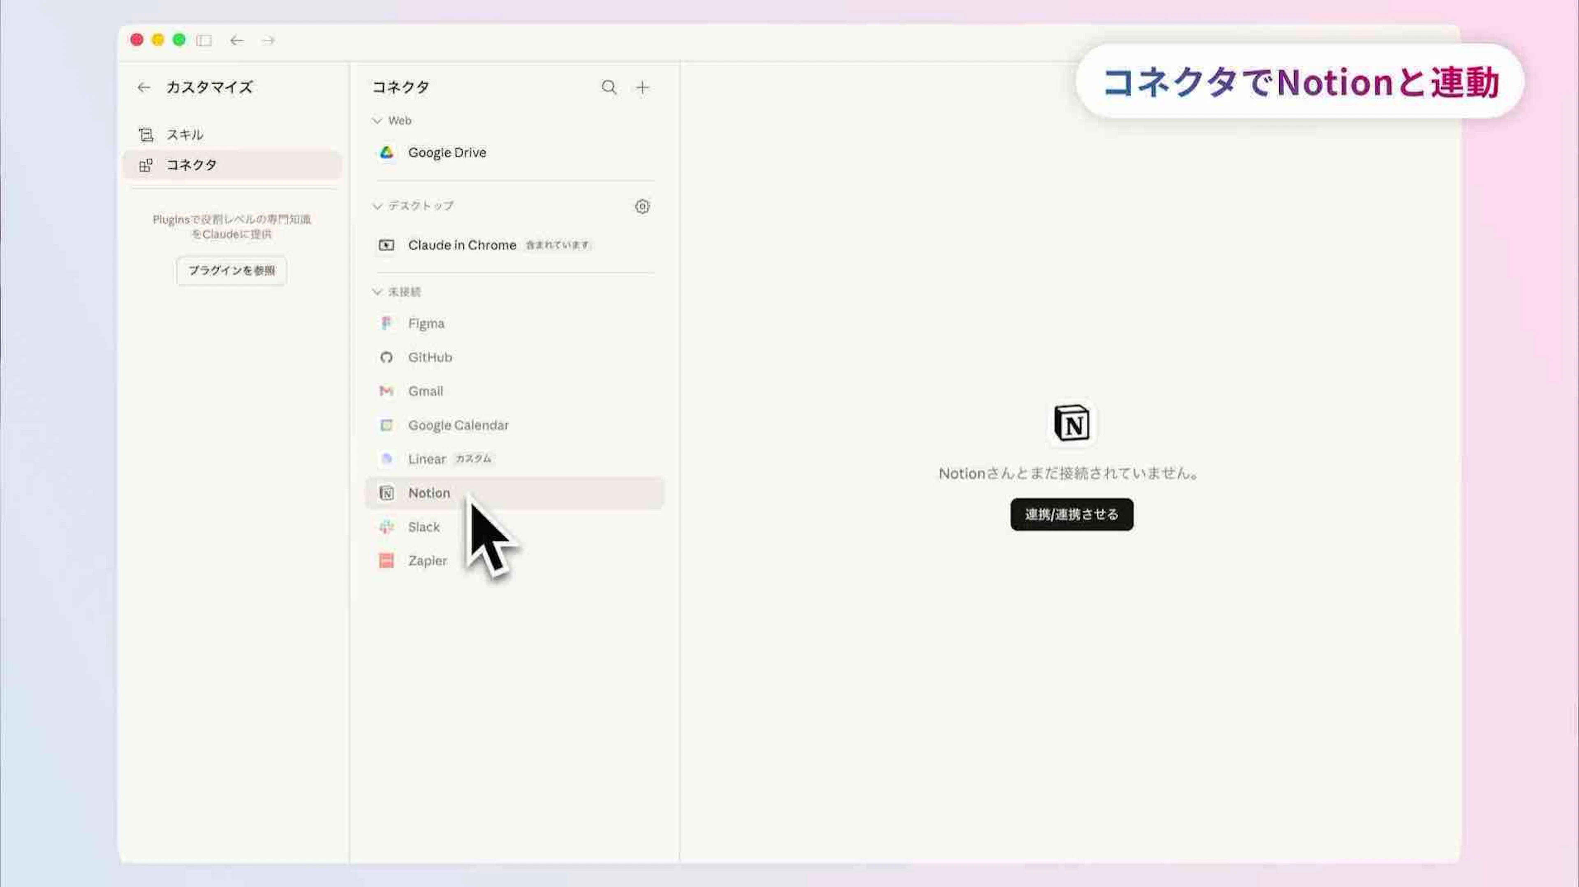This screenshot has width=1579, height=887.
Task: Click the プラグインを参照 button
Action: coord(232,271)
